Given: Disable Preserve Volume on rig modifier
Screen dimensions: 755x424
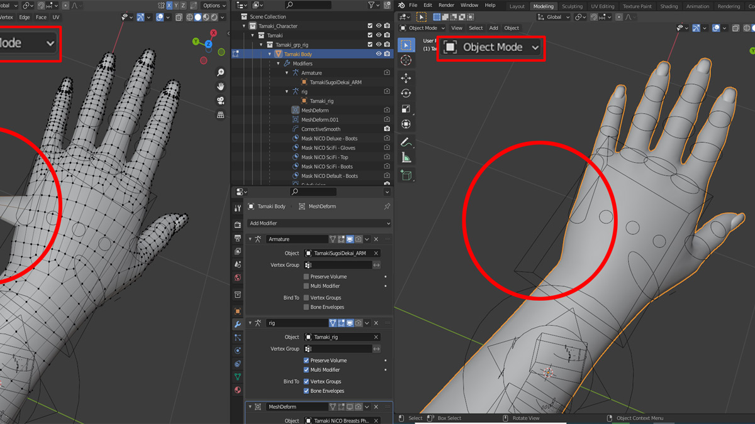Looking at the screenshot, I should 306,361.
